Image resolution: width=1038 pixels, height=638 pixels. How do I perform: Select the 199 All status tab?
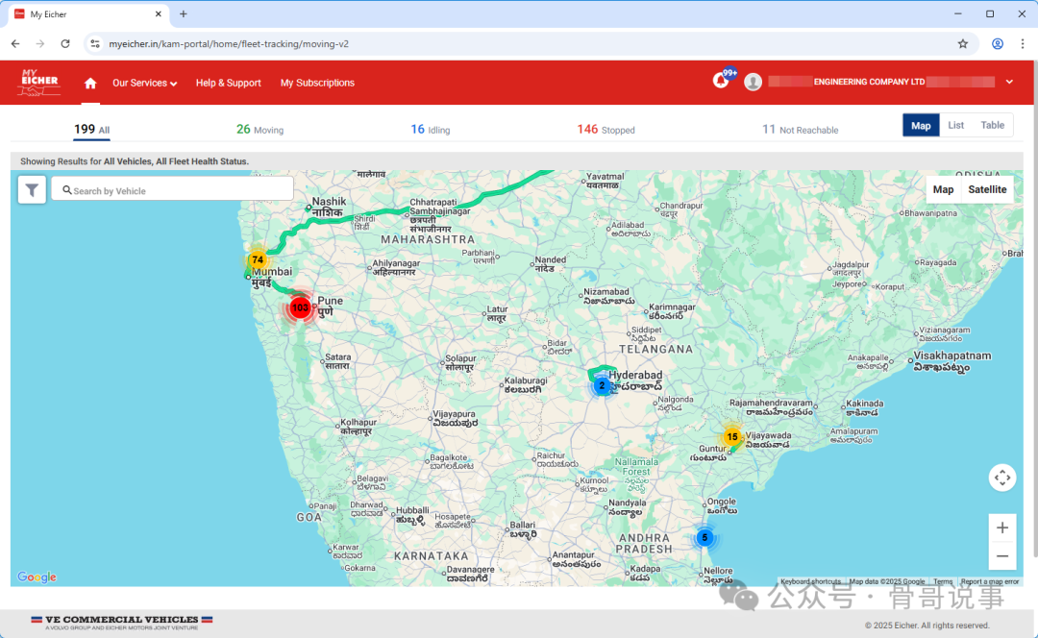(x=91, y=129)
